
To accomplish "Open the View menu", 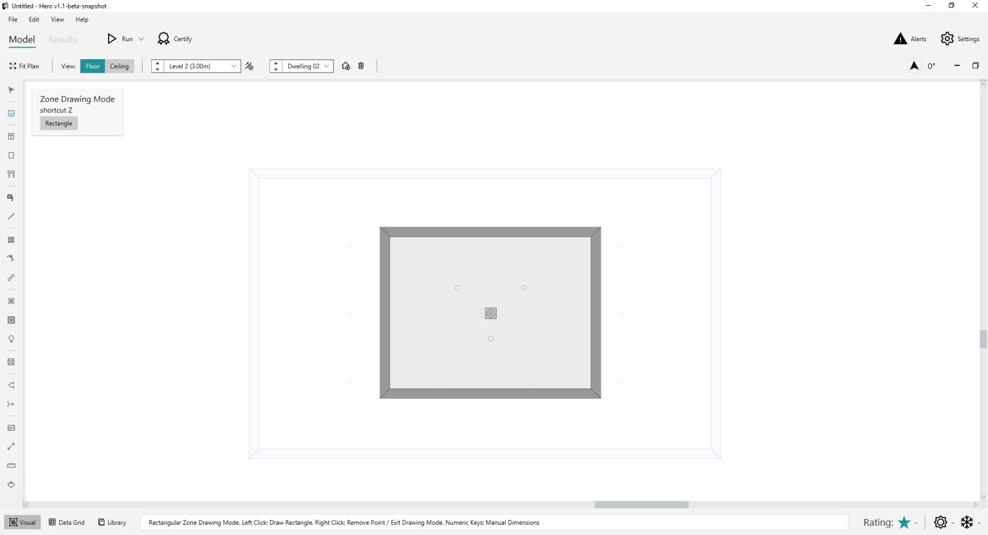I will tap(57, 19).
